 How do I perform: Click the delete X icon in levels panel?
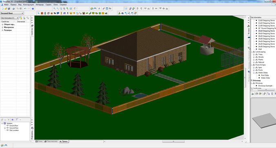point(9,120)
